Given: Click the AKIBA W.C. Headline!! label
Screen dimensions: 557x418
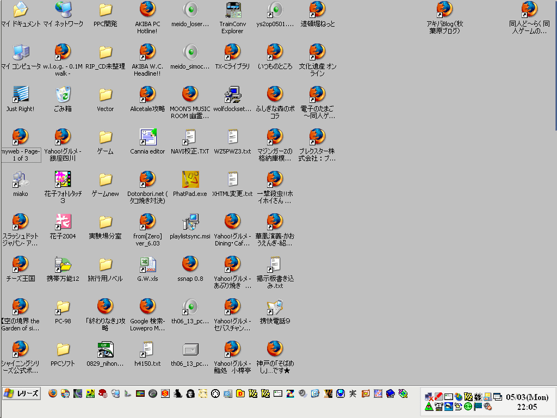Looking at the screenshot, I should (147, 70).
